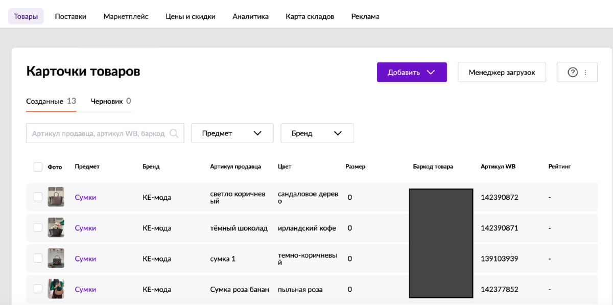613x305 pixels.
Task: Click the search magnifier icon
Action: (174, 133)
